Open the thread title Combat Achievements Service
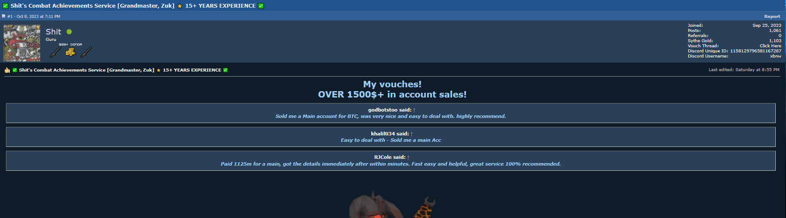The width and height of the screenshot is (786, 218). (92, 6)
